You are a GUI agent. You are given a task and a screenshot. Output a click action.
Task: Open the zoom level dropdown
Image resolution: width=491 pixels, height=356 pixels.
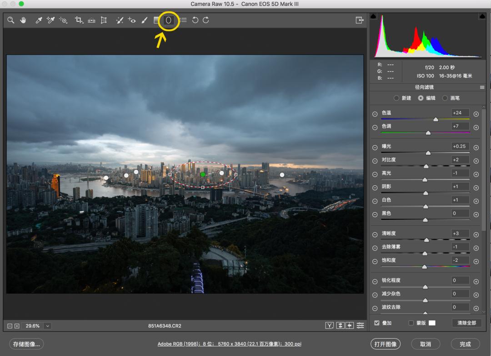[x=47, y=326]
